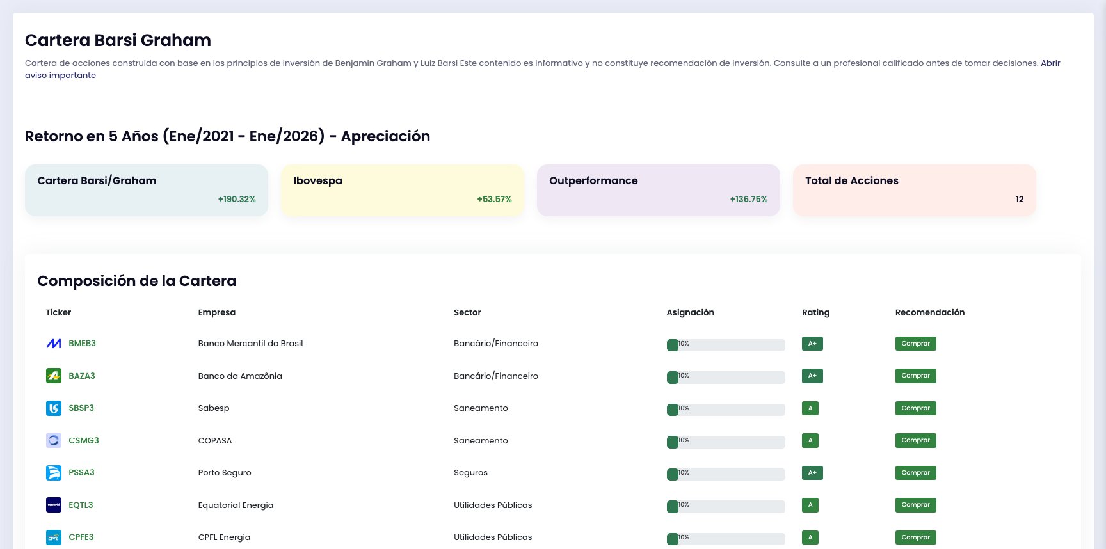Click the Comprar badge for Porto Seguro
Screen dimensions: 1106x549
(x=915, y=473)
